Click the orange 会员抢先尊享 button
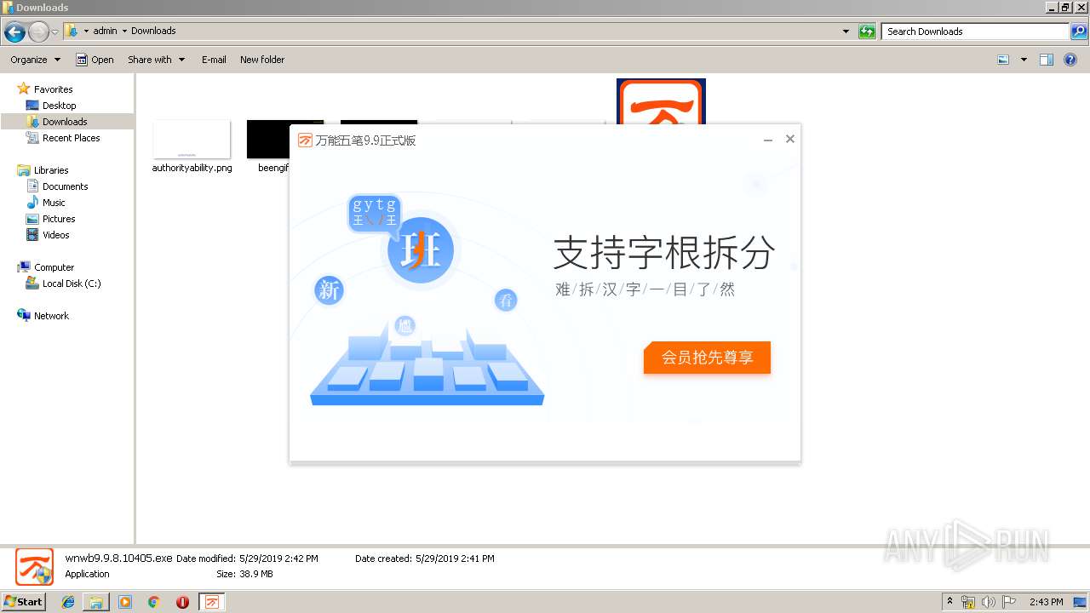Viewport: 1090px width, 613px height. [707, 358]
